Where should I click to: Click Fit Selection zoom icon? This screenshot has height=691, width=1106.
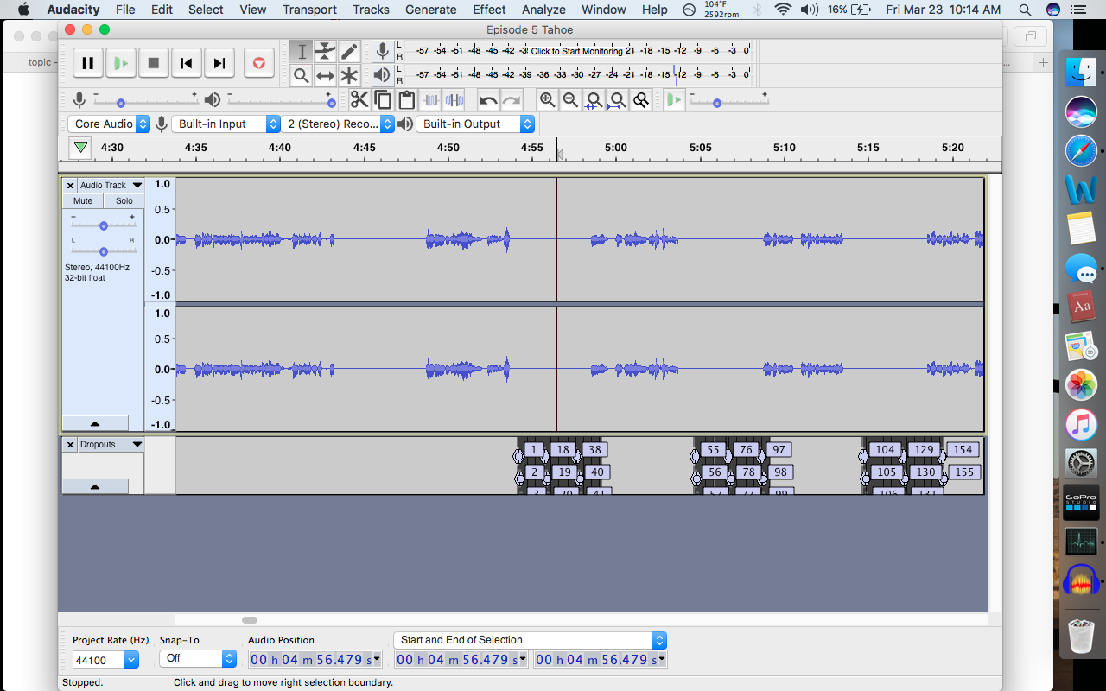594,100
